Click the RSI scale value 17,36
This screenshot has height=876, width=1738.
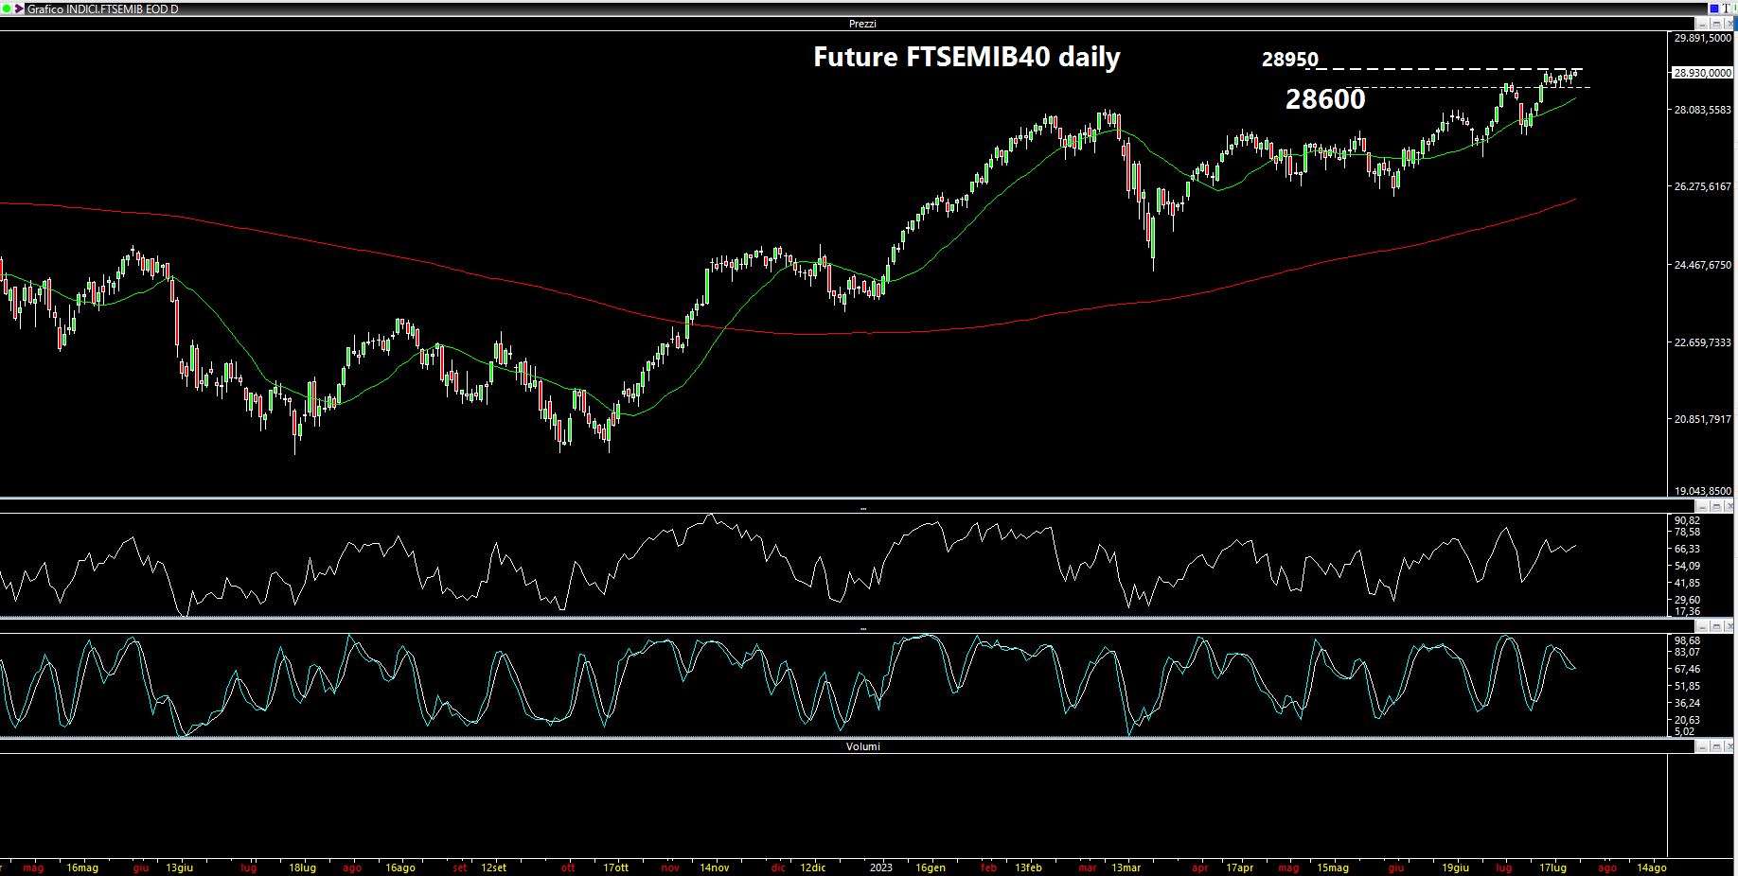tap(1687, 611)
